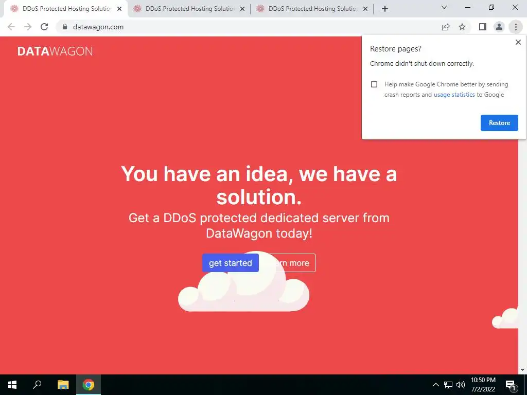Open the Windows Start menu

[12, 385]
